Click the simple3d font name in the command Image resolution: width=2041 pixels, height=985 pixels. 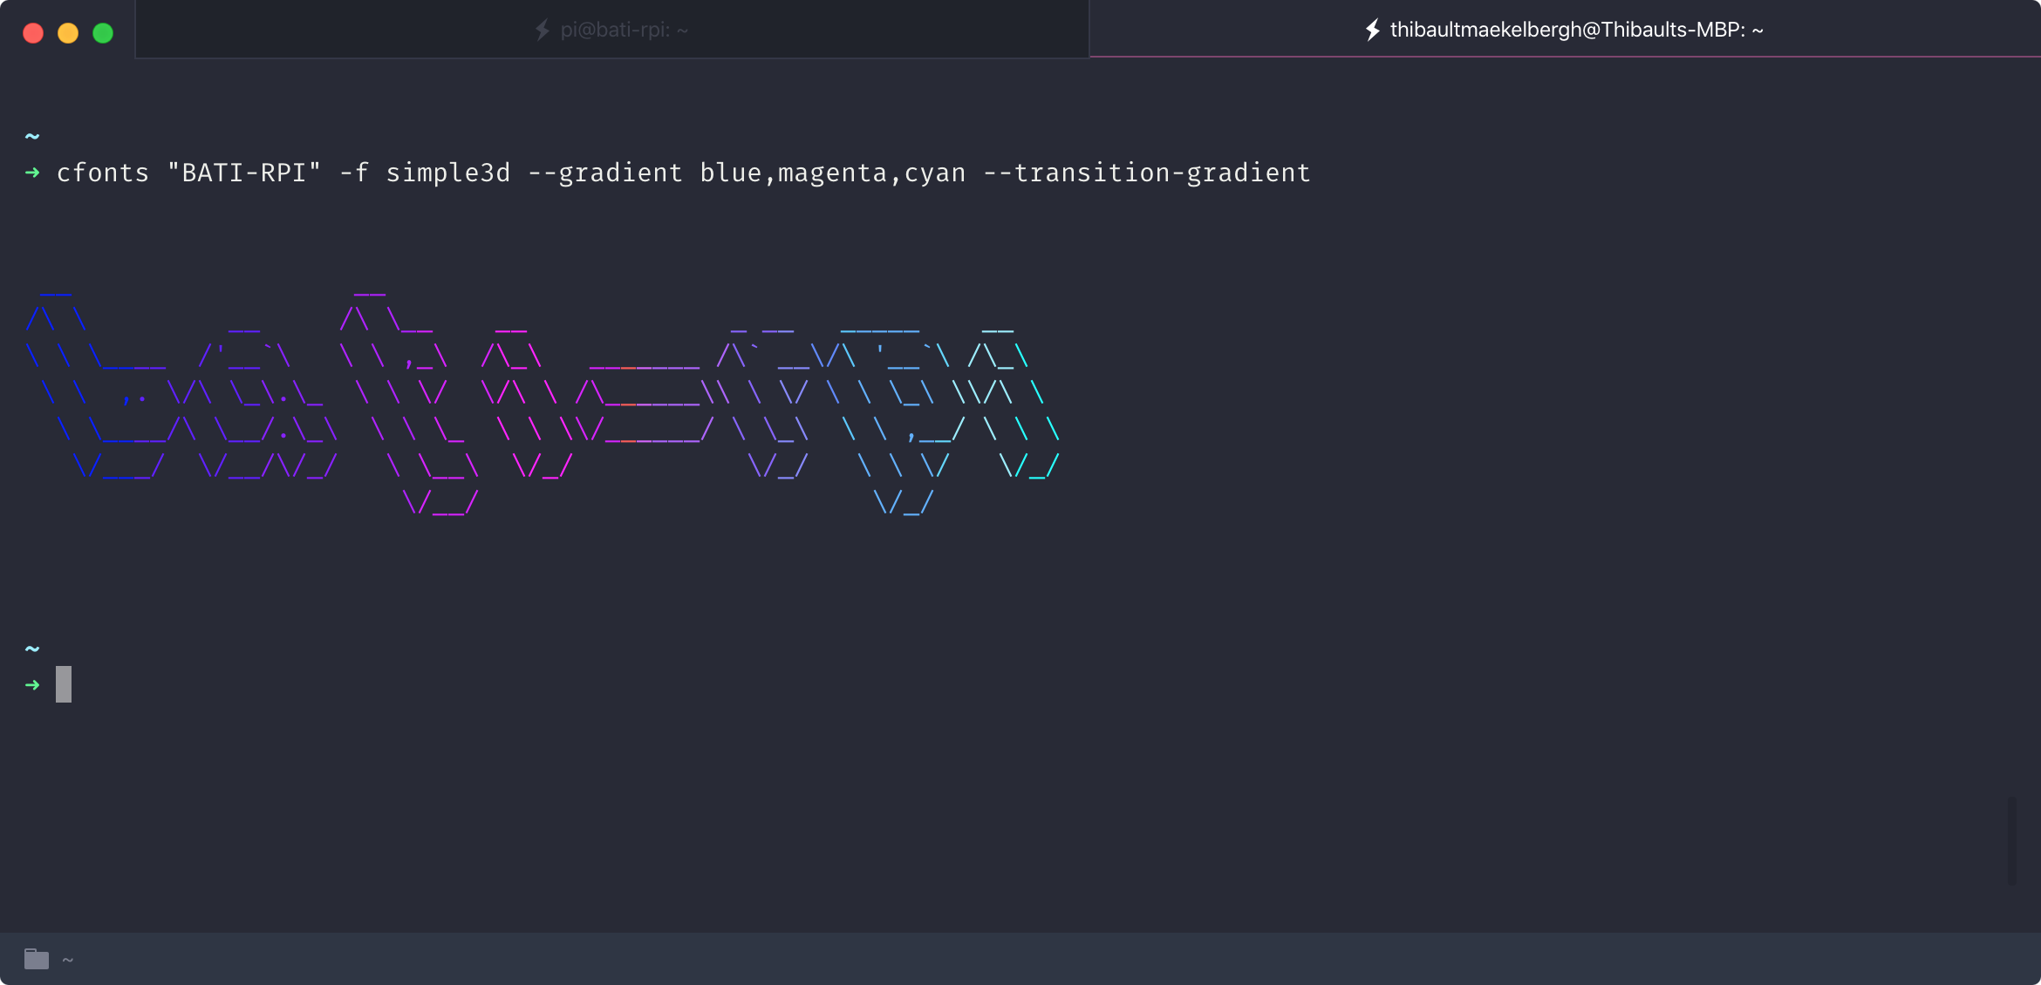[x=447, y=173]
